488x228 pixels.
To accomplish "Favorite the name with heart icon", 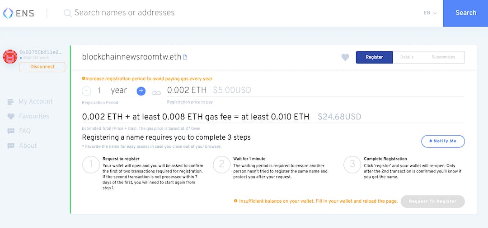I will (x=345, y=57).
